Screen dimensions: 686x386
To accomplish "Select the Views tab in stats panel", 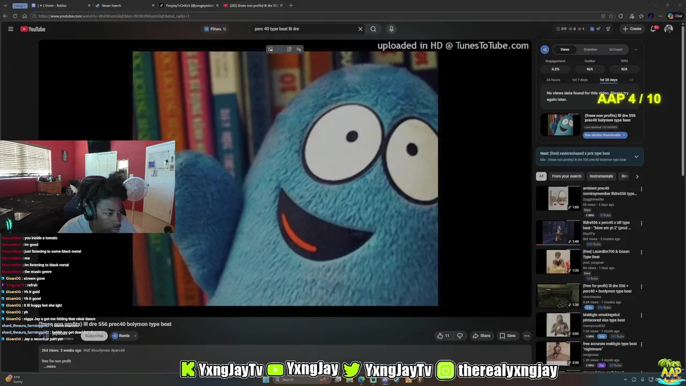I will (x=565, y=49).
